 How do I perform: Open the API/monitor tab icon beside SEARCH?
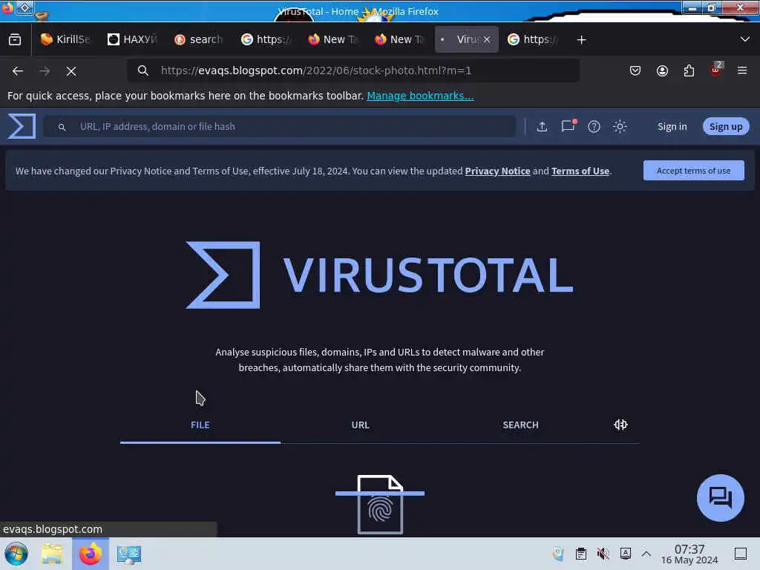[620, 425]
